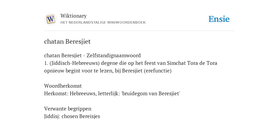Select the subtitle Het Nederlandstalige Wikiwoordenboek

pos(103,23)
